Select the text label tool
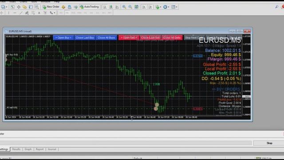The height and width of the screenshot is (160, 284). click(45, 13)
